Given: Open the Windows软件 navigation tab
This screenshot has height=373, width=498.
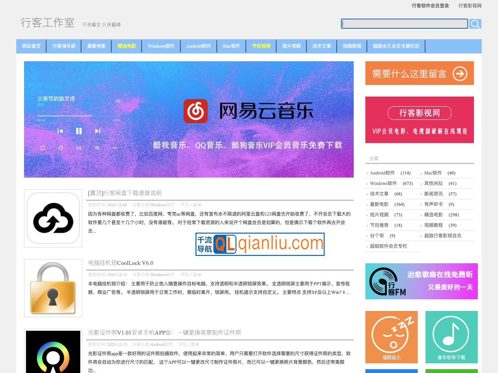Looking at the screenshot, I should coord(161,46).
